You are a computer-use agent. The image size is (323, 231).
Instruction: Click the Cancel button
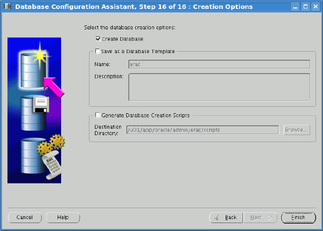[x=25, y=218]
